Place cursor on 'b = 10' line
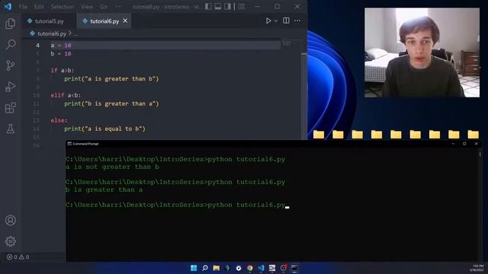 coord(61,54)
